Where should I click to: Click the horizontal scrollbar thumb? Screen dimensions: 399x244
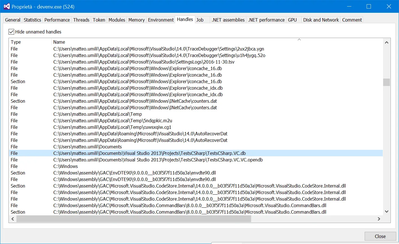coord(134,219)
